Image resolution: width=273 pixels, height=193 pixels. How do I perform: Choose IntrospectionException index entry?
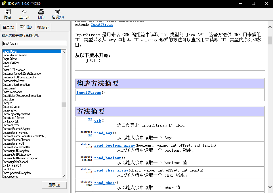(17, 173)
